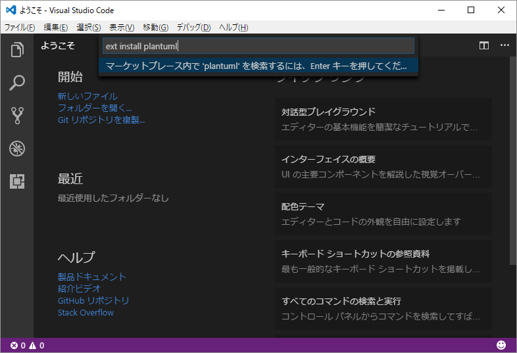The width and height of the screenshot is (517, 353).
Task: Click the 開始 heading
Action: [x=70, y=77]
